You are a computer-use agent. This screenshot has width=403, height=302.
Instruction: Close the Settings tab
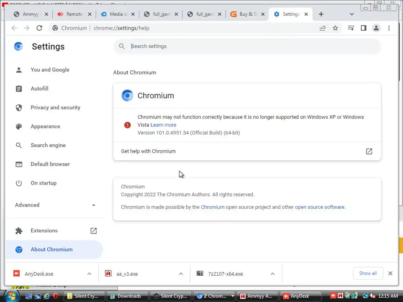coord(306,15)
